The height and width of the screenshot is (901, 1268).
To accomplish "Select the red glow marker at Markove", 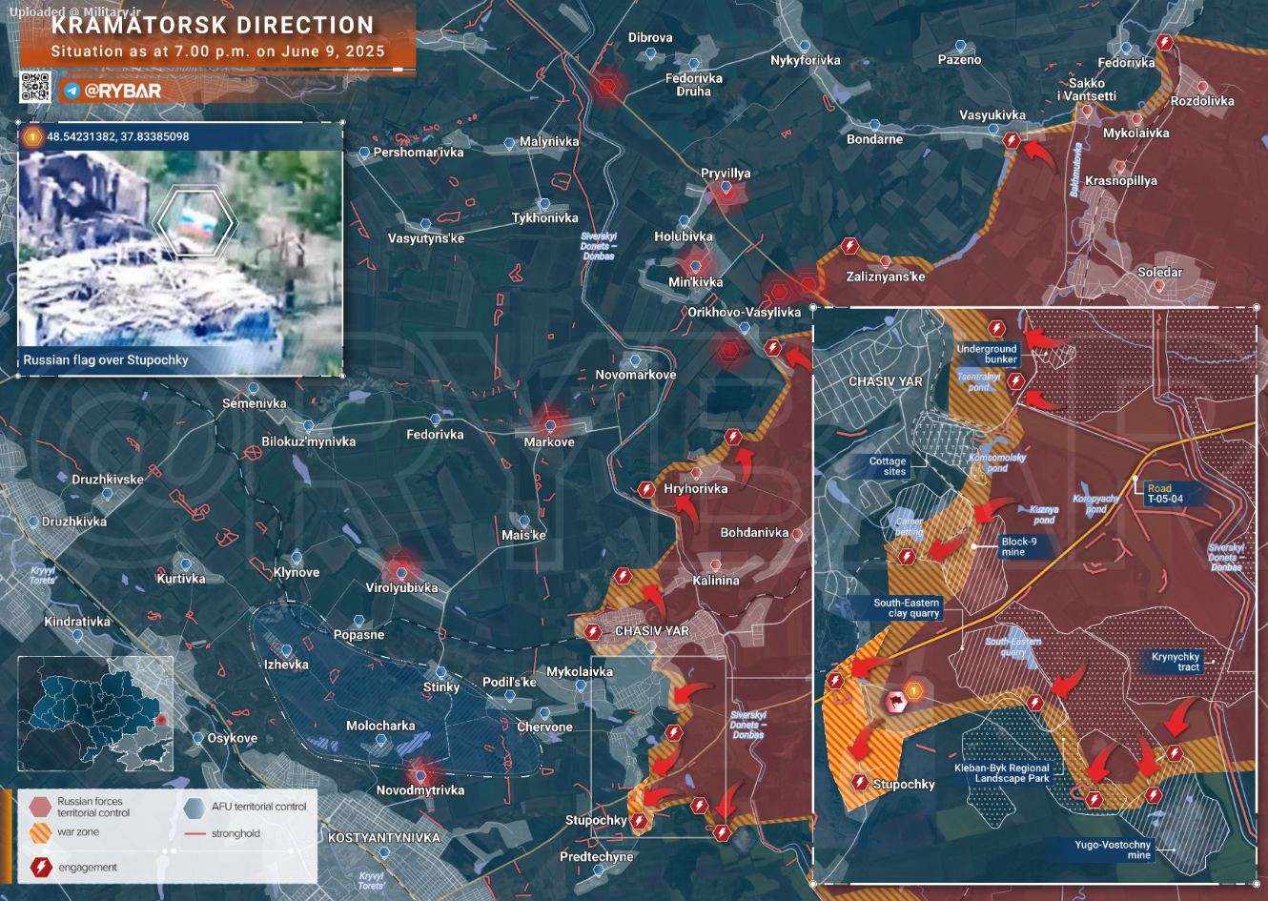I will point(549,424).
